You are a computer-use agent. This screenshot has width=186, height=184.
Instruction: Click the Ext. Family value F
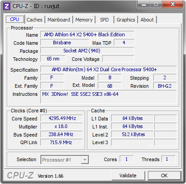[x=52, y=86]
